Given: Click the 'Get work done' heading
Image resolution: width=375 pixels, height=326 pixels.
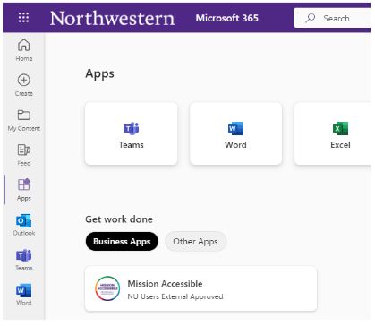Looking at the screenshot, I should (119, 219).
